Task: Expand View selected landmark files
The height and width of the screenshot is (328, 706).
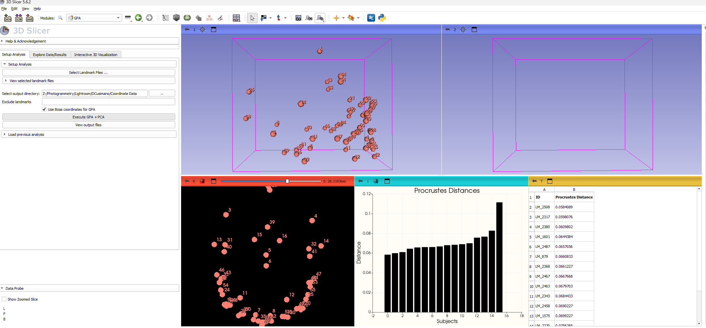Action: [31, 81]
